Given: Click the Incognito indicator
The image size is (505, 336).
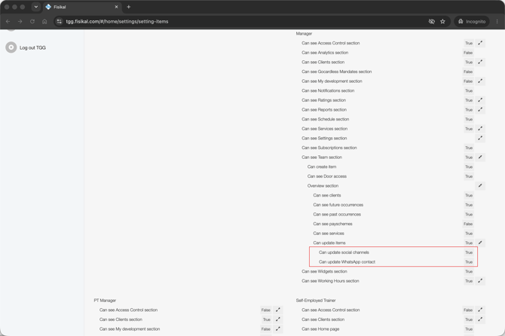Looking at the screenshot, I should pos(472,22).
